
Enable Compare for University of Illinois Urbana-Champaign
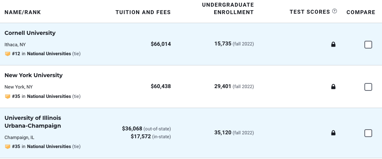[x=368, y=133]
